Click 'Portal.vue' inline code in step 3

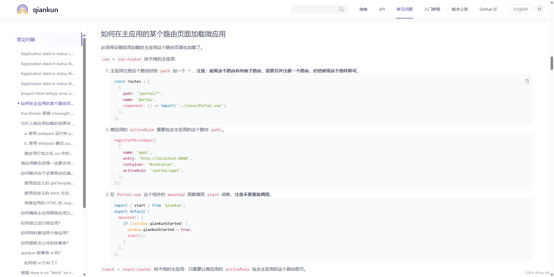(129, 195)
